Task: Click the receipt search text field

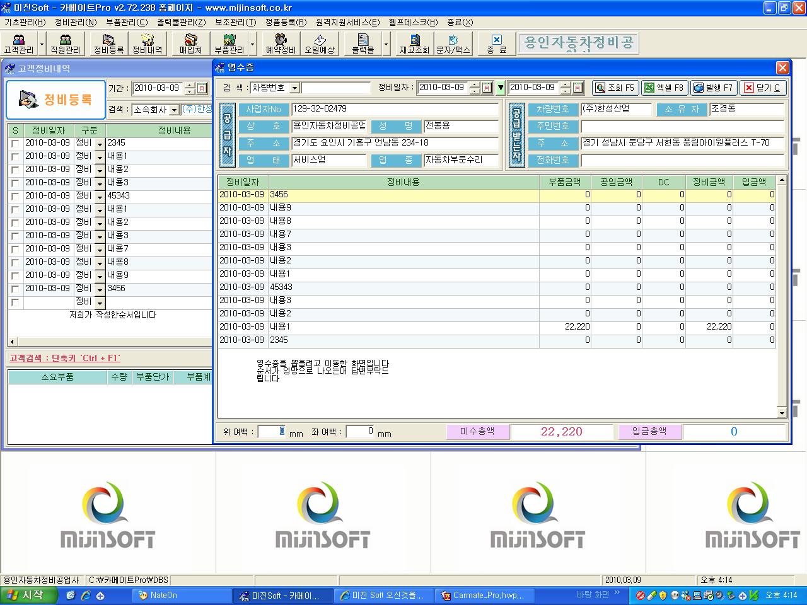Action: [x=336, y=88]
